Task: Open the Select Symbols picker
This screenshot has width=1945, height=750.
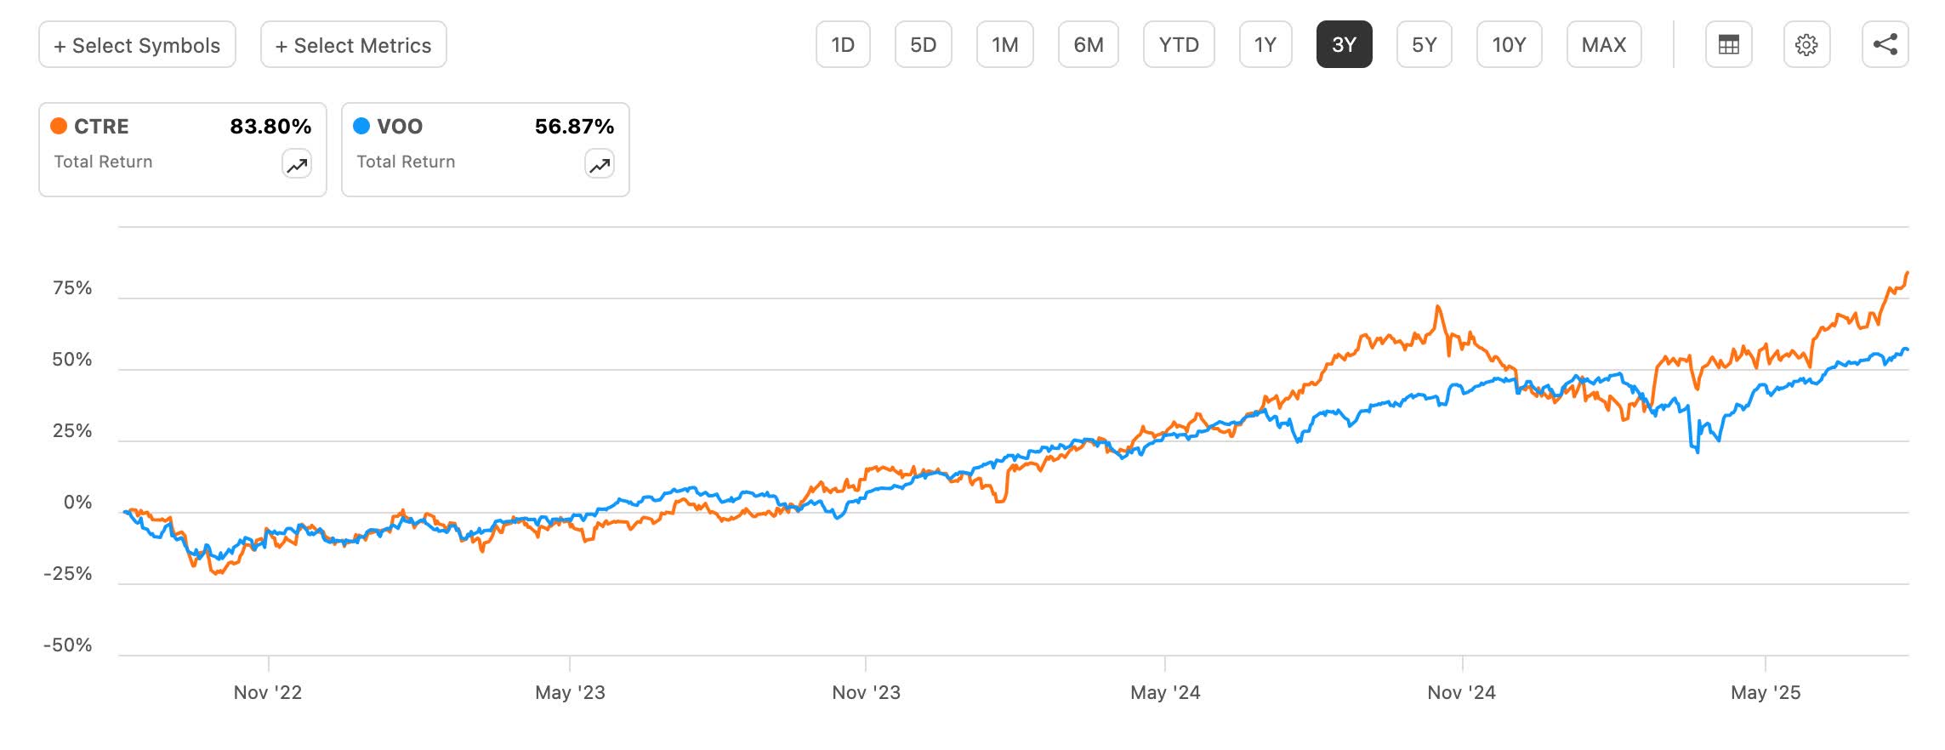Action: [x=136, y=44]
